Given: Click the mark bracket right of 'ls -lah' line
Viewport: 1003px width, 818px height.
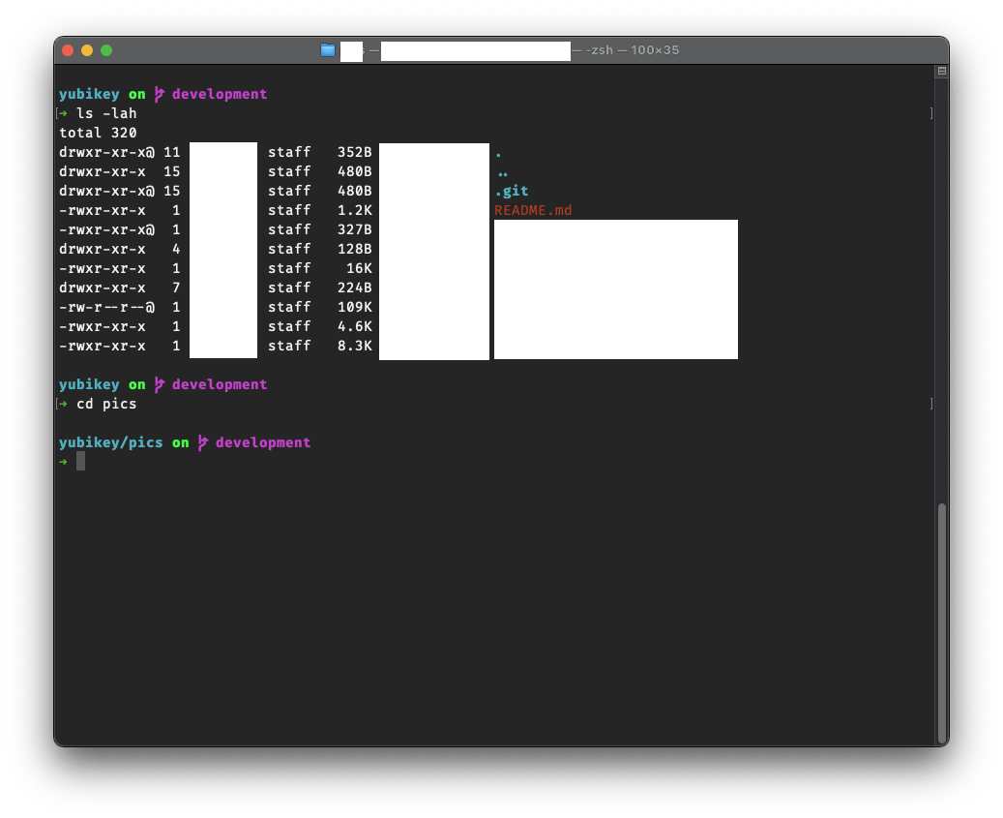Looking at the screenshot, I should pyautogui.click(x=930, y=113).
